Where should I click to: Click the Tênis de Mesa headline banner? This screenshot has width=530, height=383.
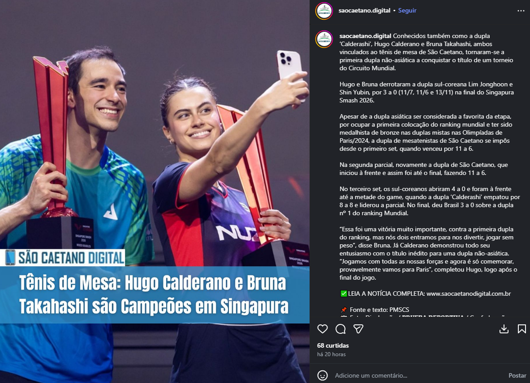click(154, 294)
